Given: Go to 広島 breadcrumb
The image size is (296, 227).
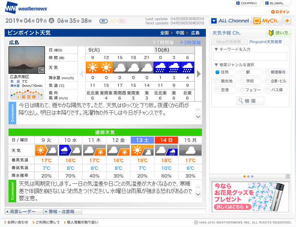Looking at the screenshot, I should point(195,33).
